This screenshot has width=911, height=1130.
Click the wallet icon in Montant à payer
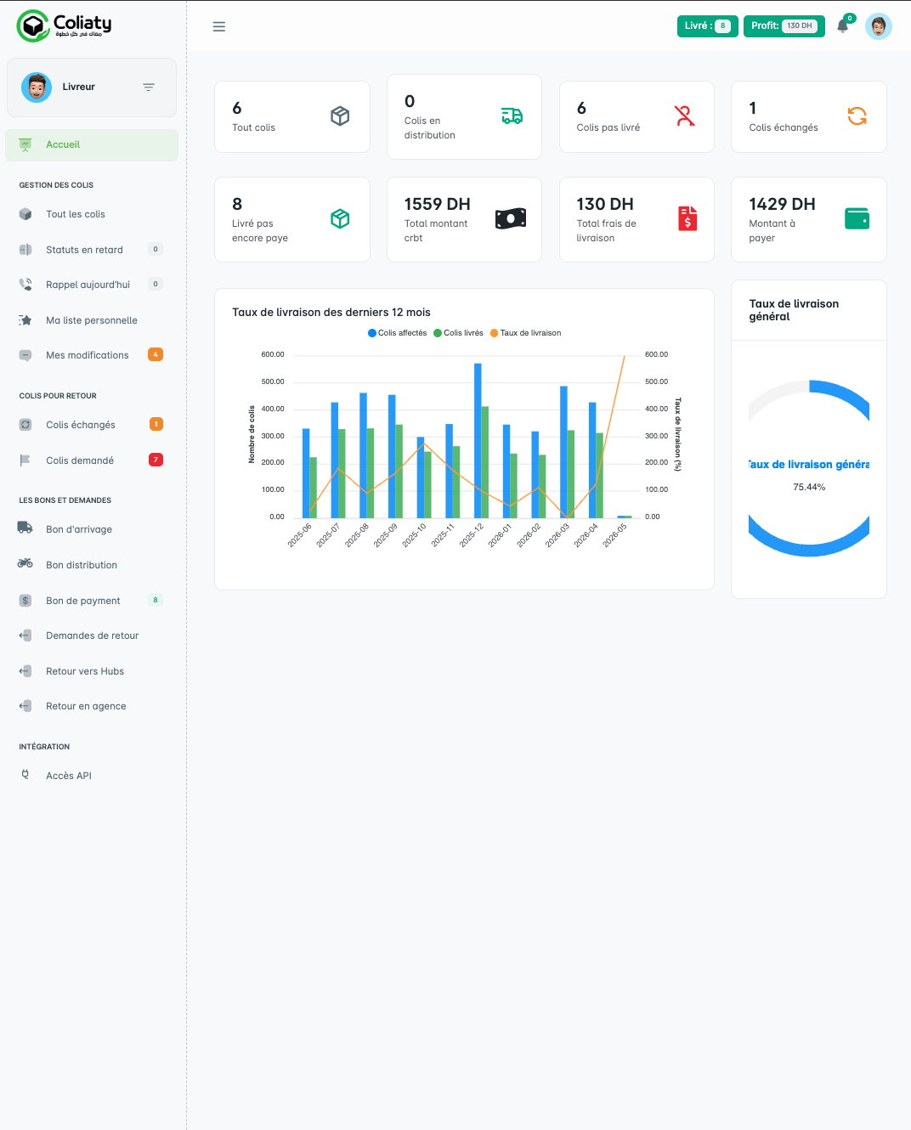tap(857, 218)
